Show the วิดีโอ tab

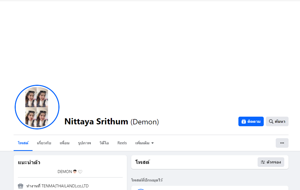pos(104,143)
